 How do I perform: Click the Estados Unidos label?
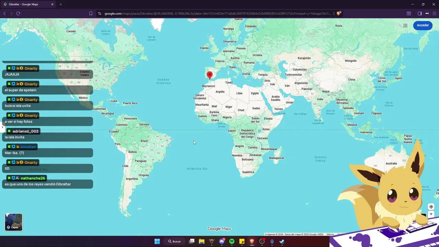pyautogui.click(x=85, y=73)
